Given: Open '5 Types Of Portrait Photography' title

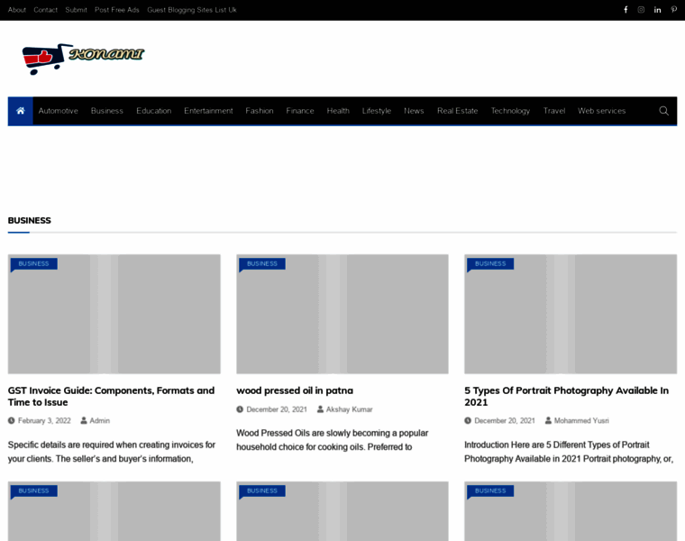Looking at the screenshot, I should pos(566,397).
